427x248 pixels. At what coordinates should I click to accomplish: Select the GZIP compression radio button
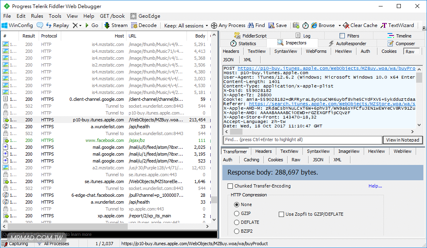(237, 214)
